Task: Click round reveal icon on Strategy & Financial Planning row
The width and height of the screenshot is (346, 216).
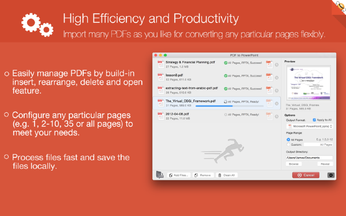Action: point(277,65)
